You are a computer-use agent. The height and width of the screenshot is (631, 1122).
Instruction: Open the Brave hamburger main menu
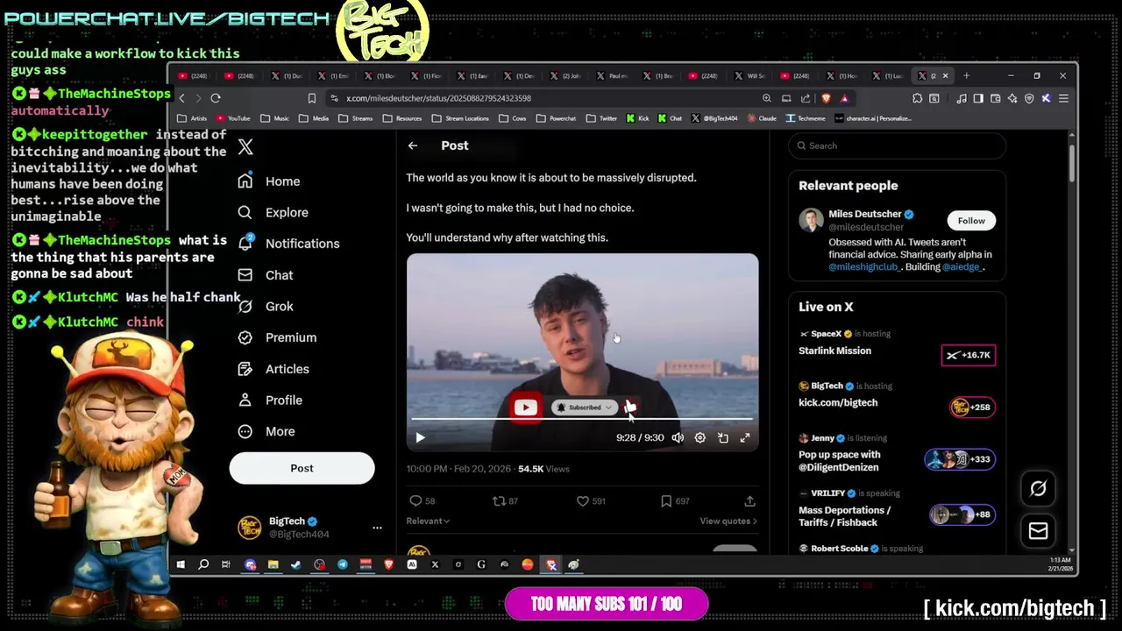pyautogui.click(x=1063, y=98)
